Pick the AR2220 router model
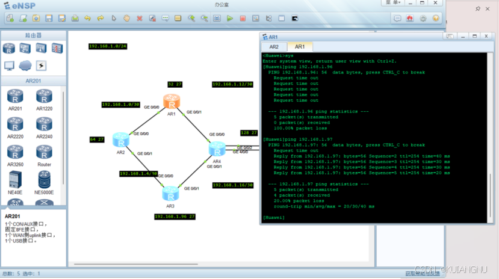This screenshot has height=279, width=499. 15,127
